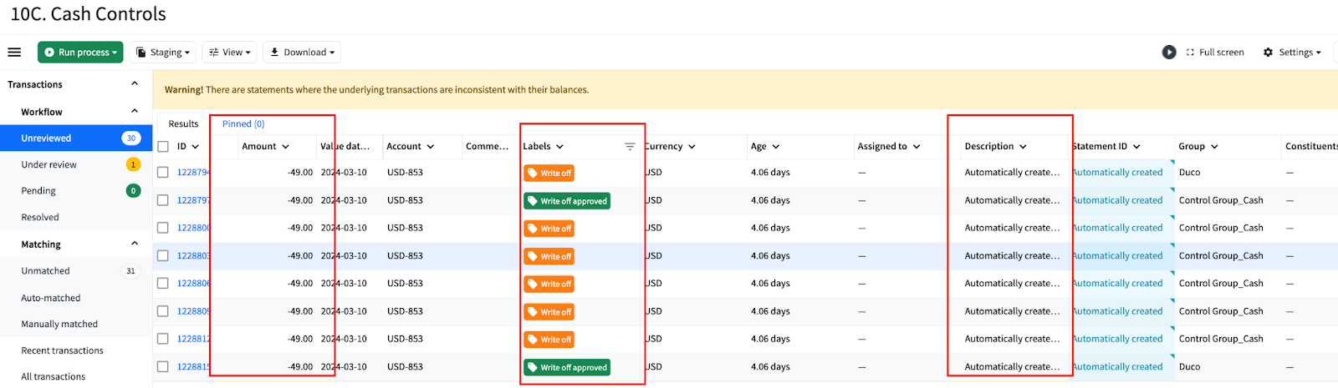Select Auto-matched in the sidebar
1338x388 pixels.
tap(76, 297)
